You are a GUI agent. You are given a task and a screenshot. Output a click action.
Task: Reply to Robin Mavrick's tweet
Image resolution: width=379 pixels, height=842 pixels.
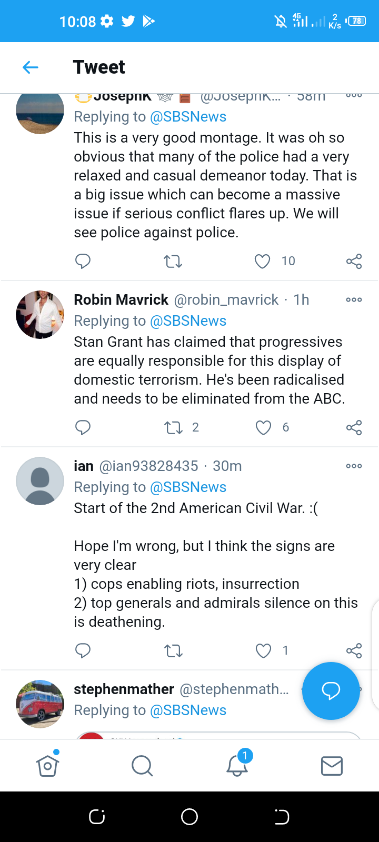83,427
